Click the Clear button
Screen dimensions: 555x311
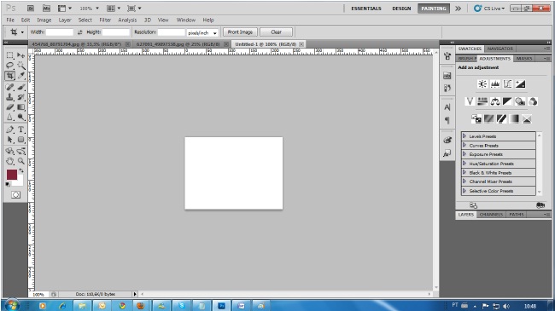[x=276, y=32]
